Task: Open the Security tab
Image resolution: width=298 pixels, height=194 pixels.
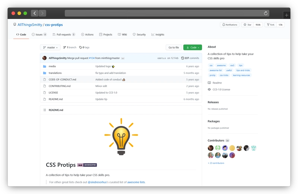Action: click(x=139, y=35)
